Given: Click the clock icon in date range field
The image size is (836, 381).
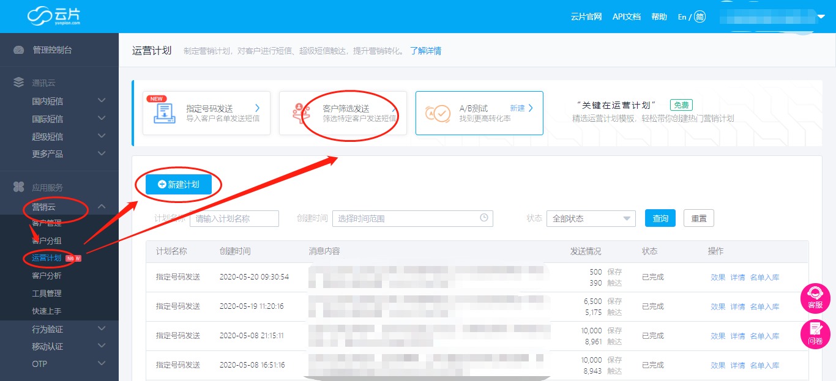Looking at the screenshot, I should click(x=484, y=218).
